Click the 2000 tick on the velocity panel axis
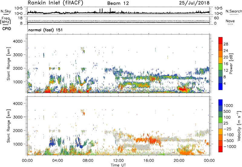The width and height of the screenshot is (242, 167). coord(18,131)
